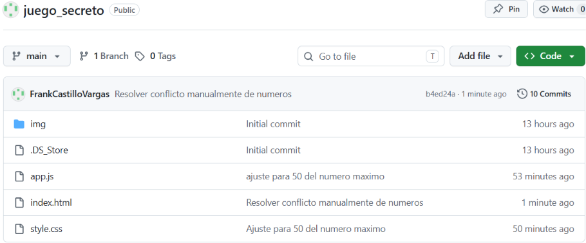
Task: Click the Watch button
Action: click(560, 9)
